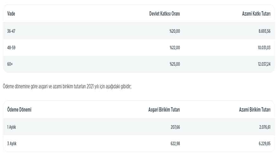Click the Ödeme dönemine göre paragraph text

pos(67,87)
